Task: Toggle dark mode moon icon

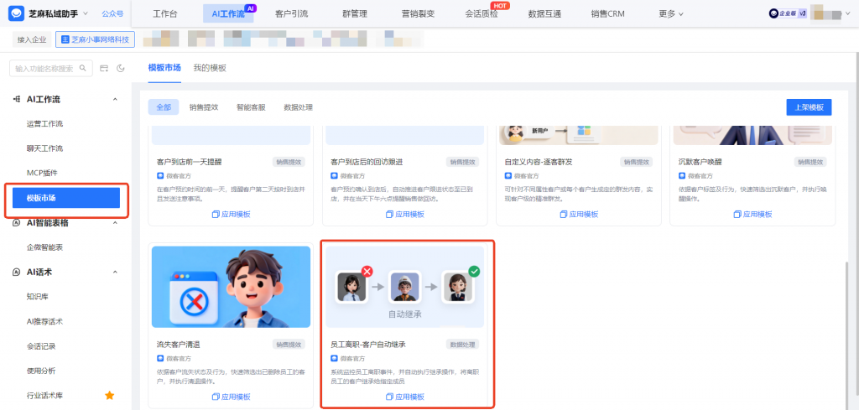Action: coord(121,69)
